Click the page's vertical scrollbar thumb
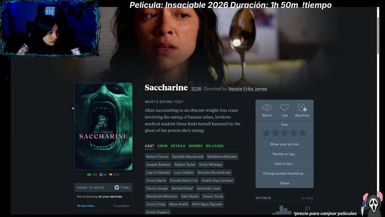The width and height of the screenshot is (385, 217). (378, 36)
